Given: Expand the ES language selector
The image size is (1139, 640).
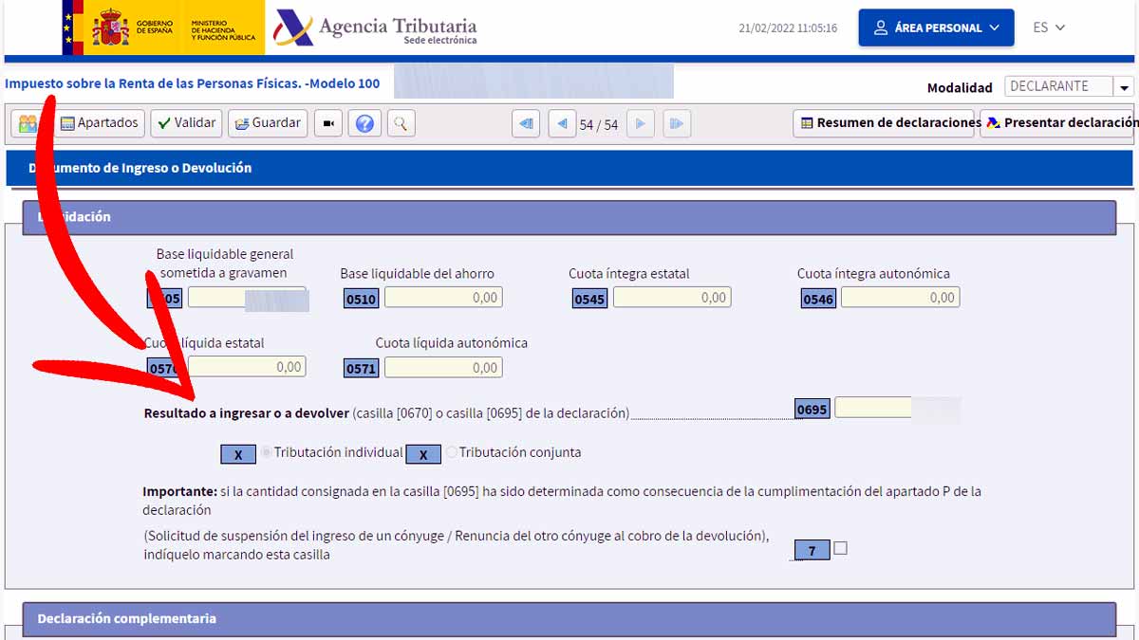Looking at the screenshot, I should click(x=1049, y=27).
